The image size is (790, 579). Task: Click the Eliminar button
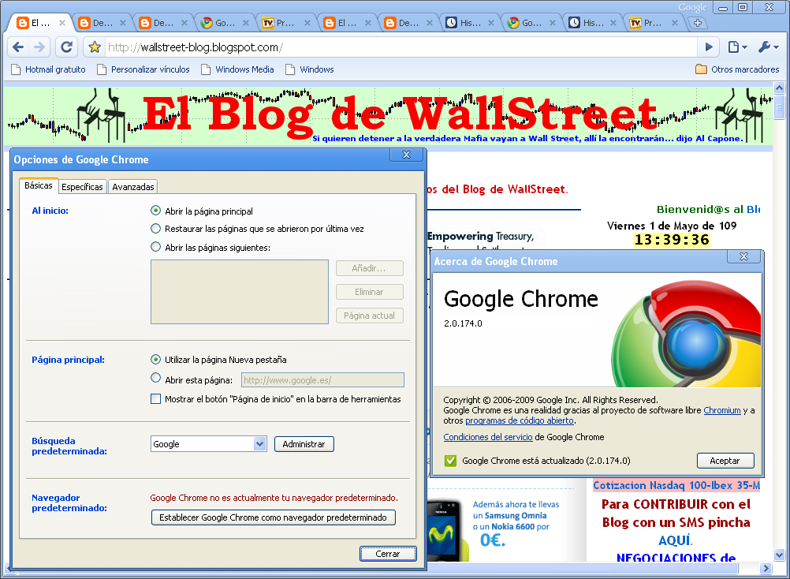[369, 292]
